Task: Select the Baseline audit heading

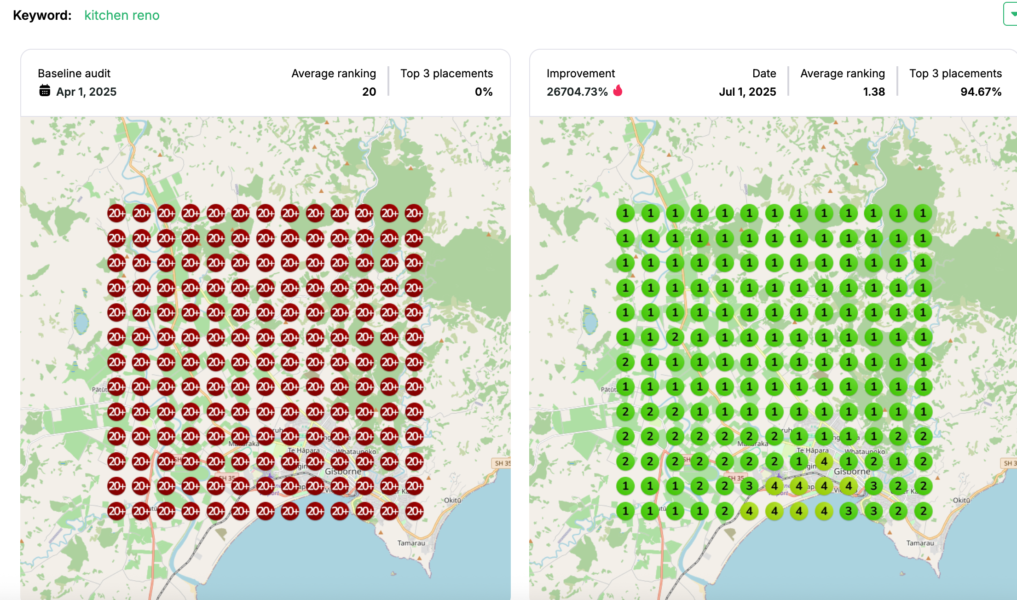Action: [x=74, y=74]
